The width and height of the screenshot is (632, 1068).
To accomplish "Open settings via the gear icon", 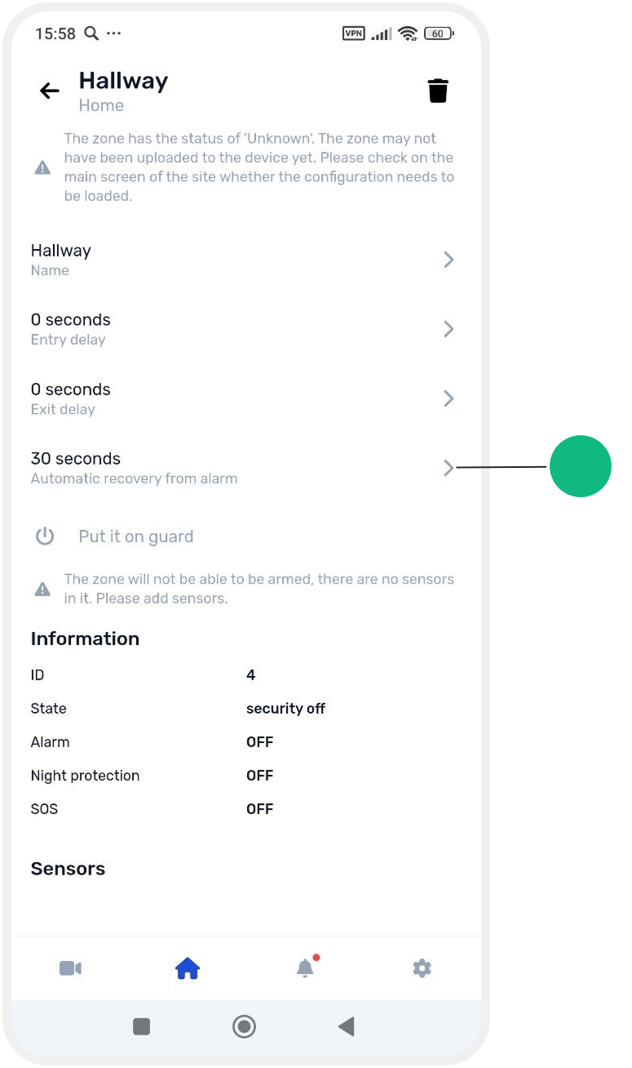I will point(422,968).
